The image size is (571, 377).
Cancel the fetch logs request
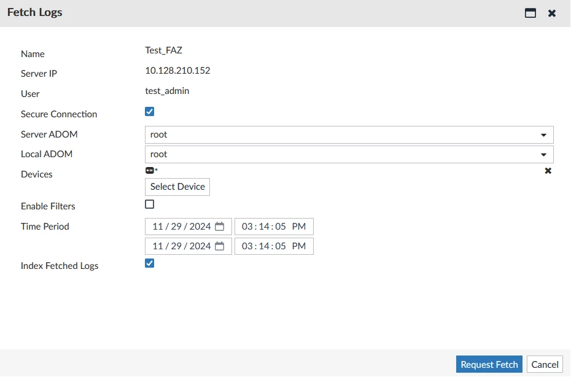(x=545, y=364)
